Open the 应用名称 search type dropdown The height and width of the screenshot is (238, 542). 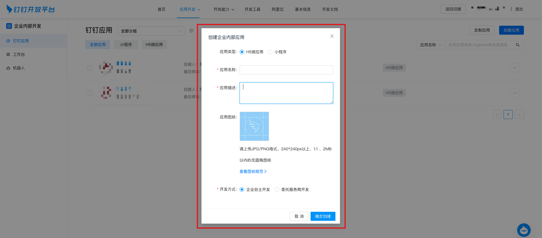point(431,45)
